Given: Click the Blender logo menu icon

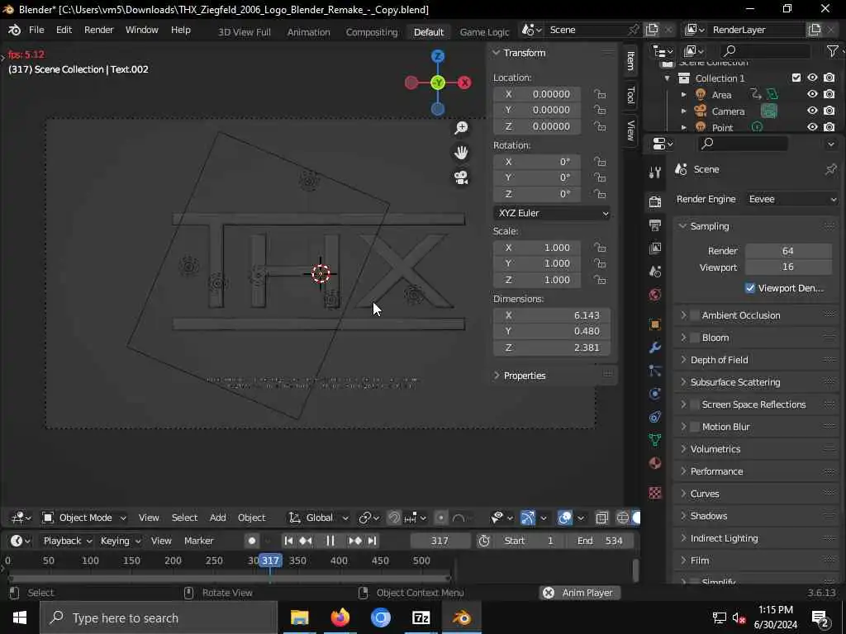Looking at the screenshot, I should (15, 30).
